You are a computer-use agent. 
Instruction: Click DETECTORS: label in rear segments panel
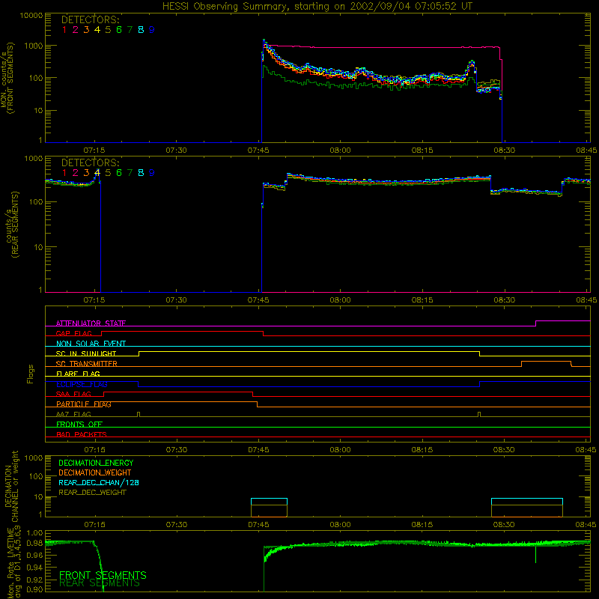pos(91,163)
